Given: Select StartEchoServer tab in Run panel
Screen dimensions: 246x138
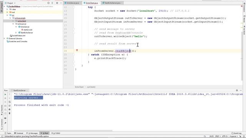Looking at the screenshot, I should 19,90.
